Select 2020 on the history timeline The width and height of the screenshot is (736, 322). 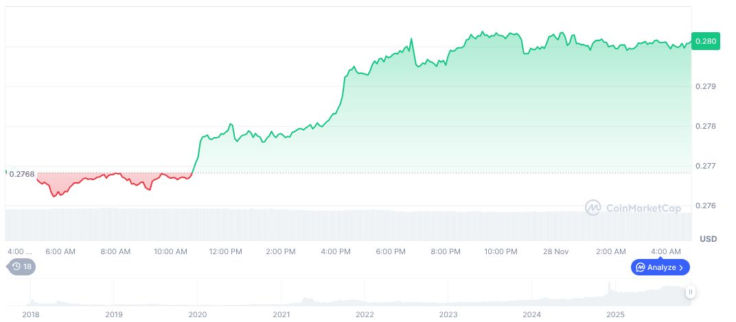pyautogui.click(x=198, y=314)
